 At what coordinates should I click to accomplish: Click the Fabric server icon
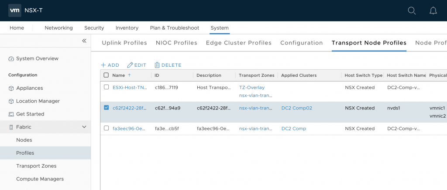tap(11, 127)
